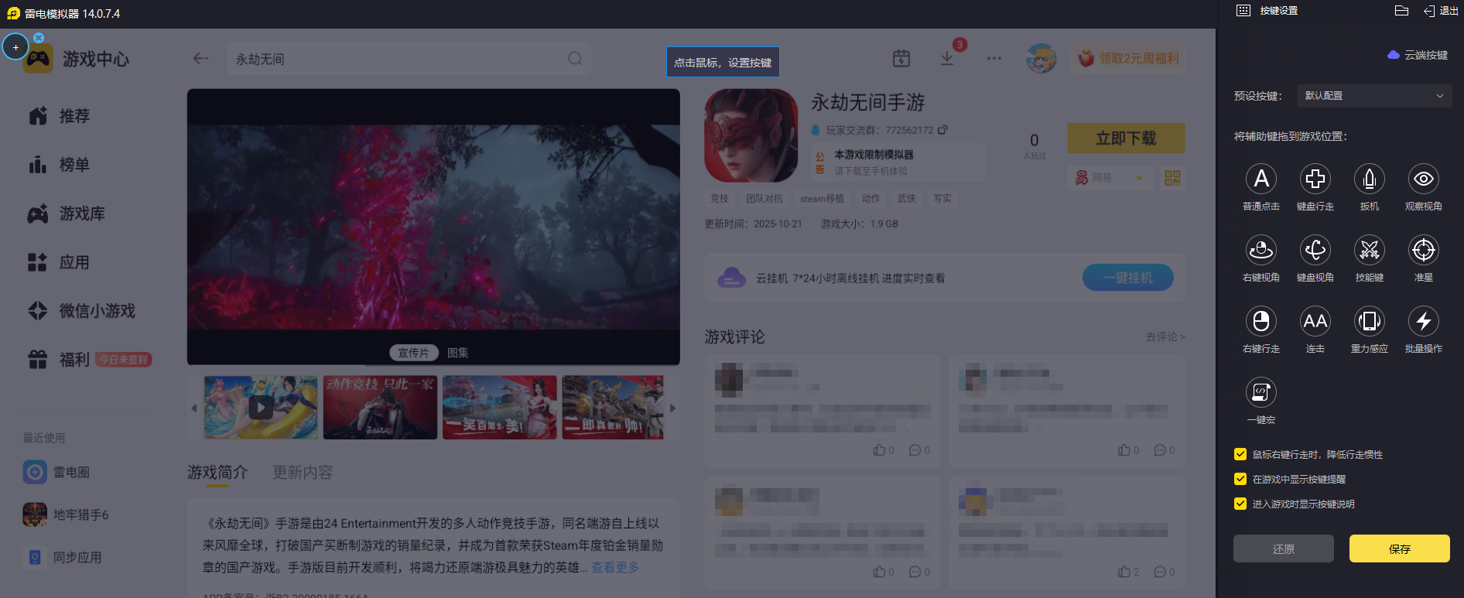Screen dimensions: 1464x598
Task: Show the QR code icon
Action: 1173,179
